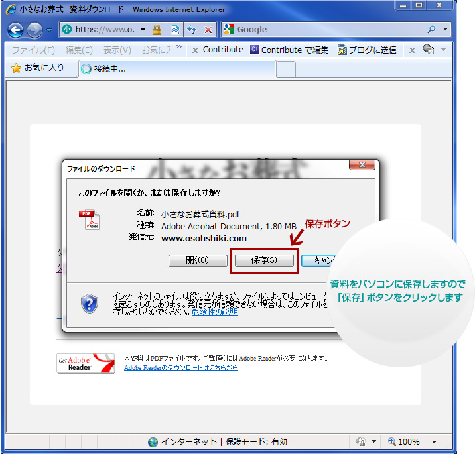Image resolution: width=475 pixels, height=454 pixels.
Task: Click the grey X right of ブログに送信
Action: coord(412,50)
